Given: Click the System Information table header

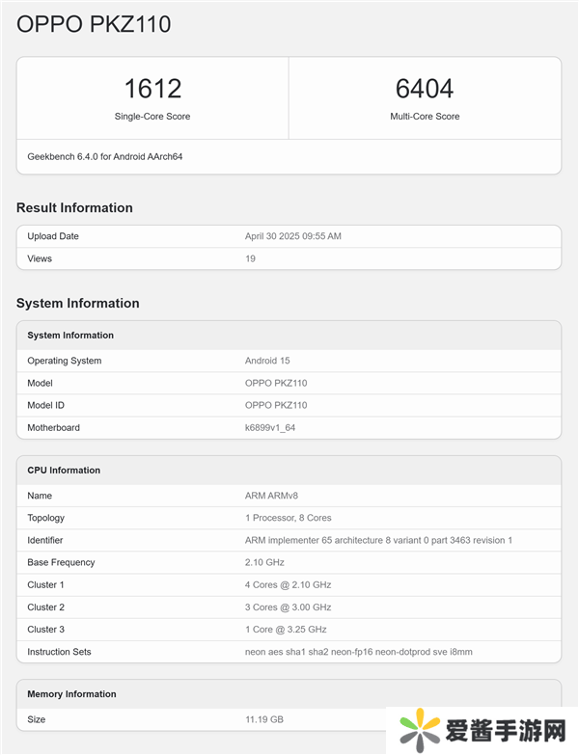Looking at the screenshot, I should pyautogui.click(x=70, y=336).
